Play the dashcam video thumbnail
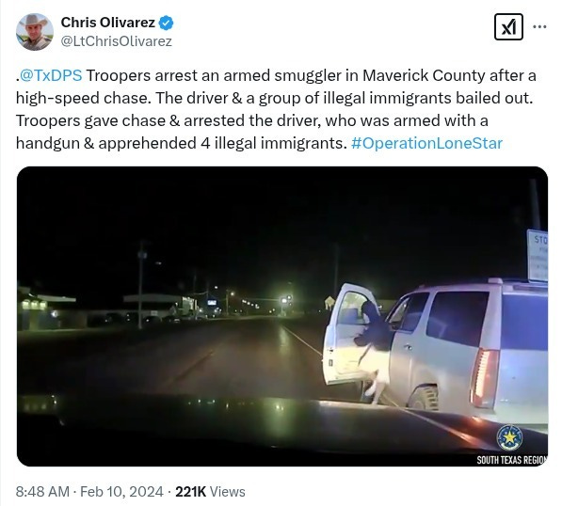Viewport: 562px width, 506px height. click(x=282, y=316)
